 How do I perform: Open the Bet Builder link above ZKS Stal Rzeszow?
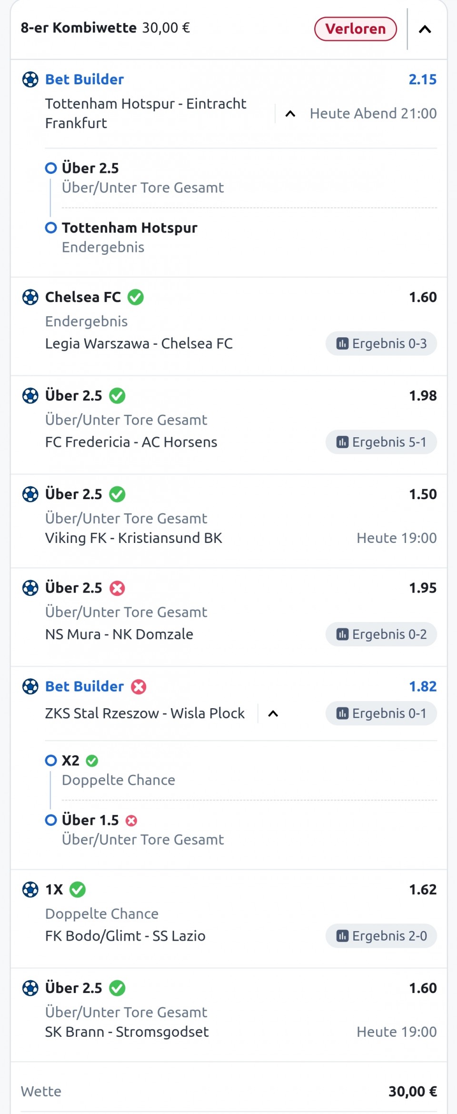pos(84,686)
